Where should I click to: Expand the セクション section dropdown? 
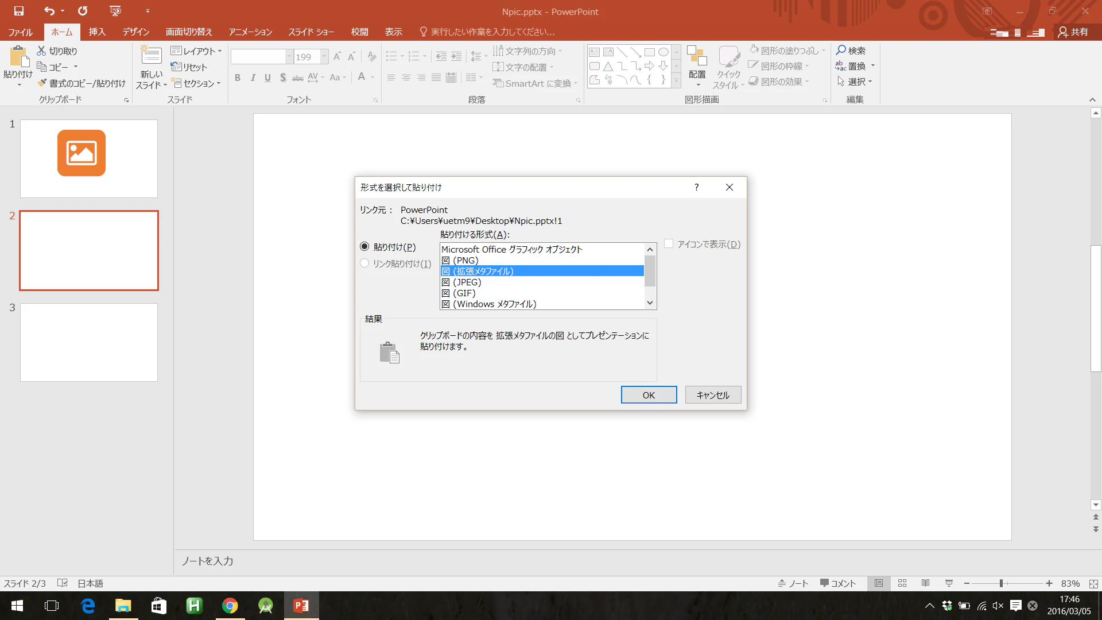click(196, 83)
